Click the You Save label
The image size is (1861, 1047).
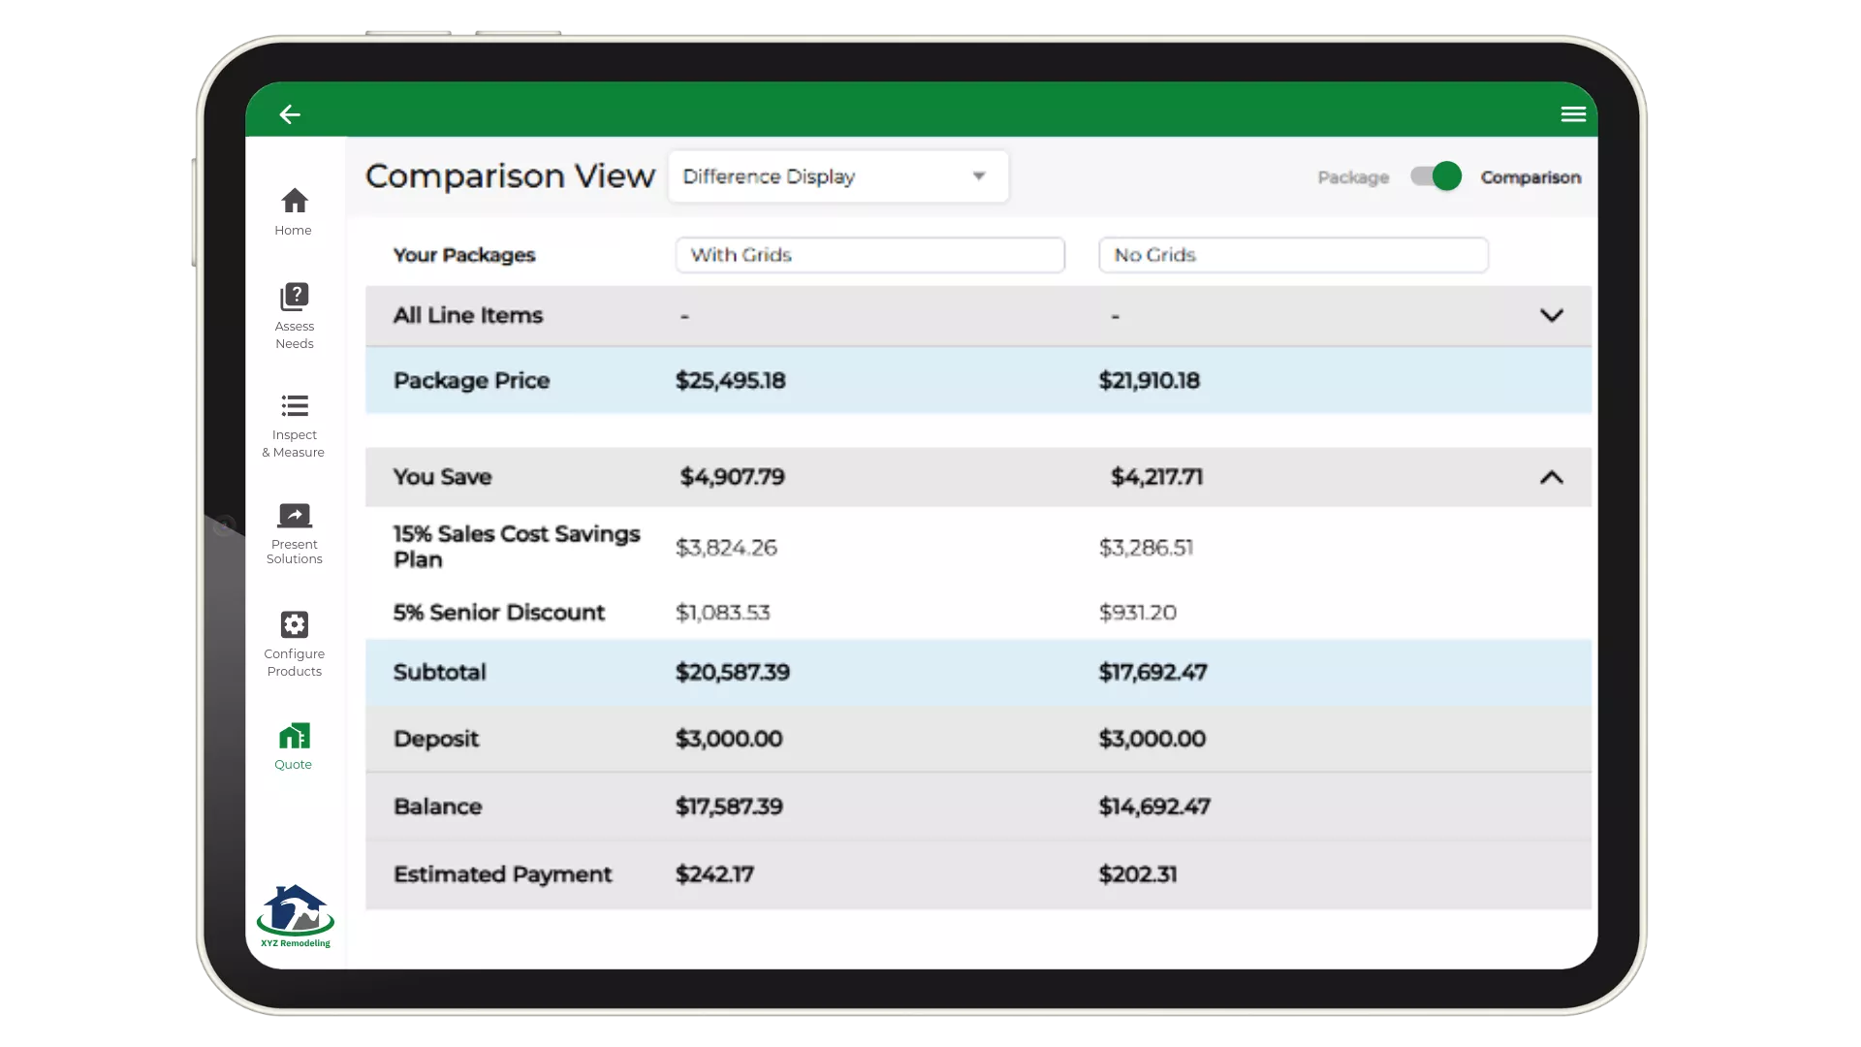pyautogui.click(x=442, y=477)
